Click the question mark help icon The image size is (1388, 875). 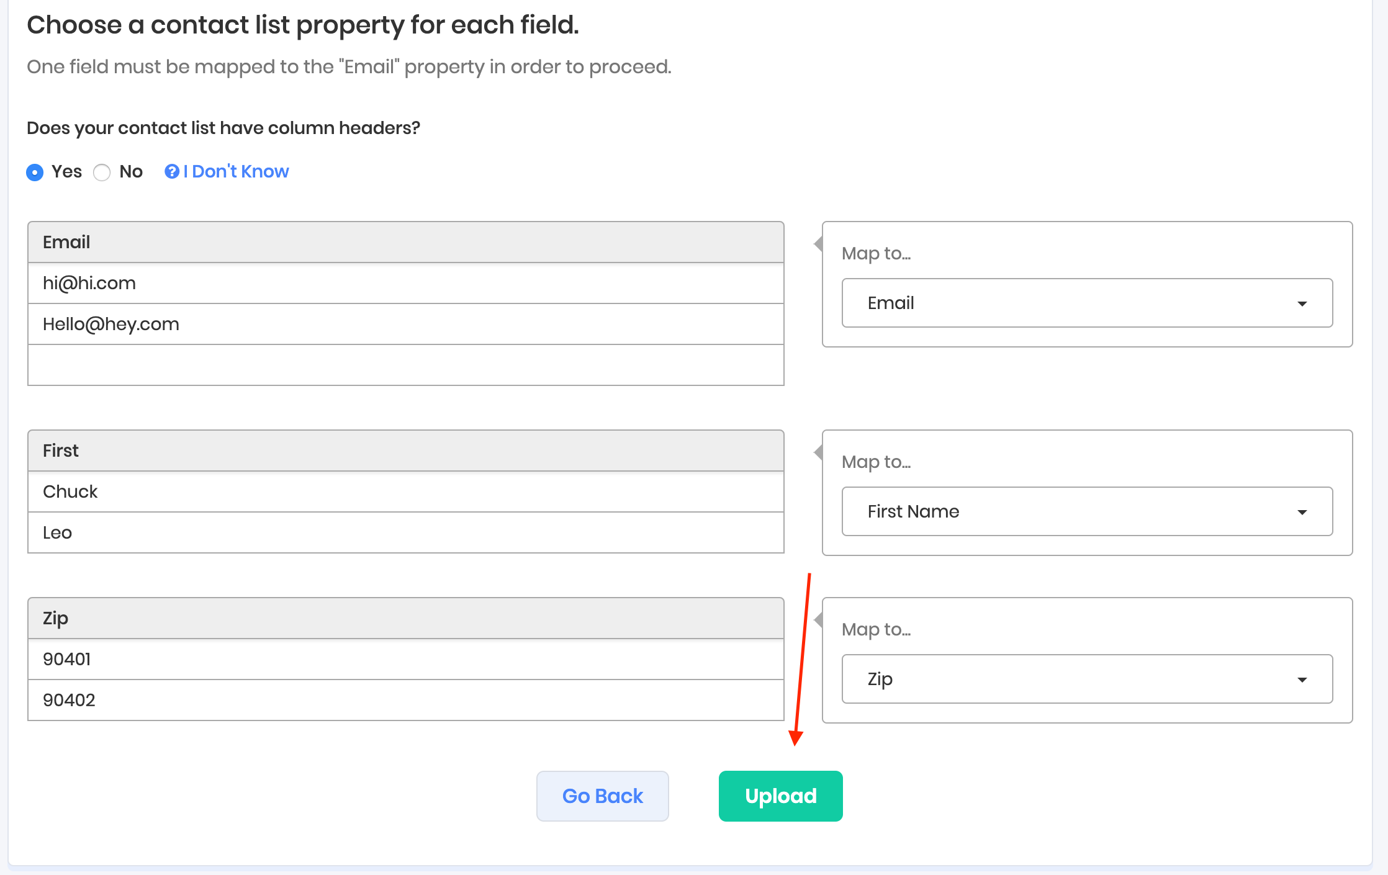click(171, 171)
